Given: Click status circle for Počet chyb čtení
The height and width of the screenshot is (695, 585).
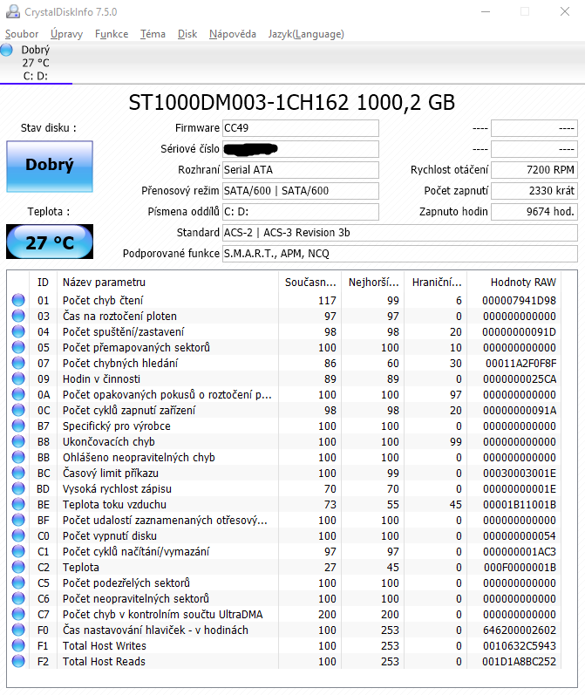Looking at the screenshot, I should tap(18, 300).
